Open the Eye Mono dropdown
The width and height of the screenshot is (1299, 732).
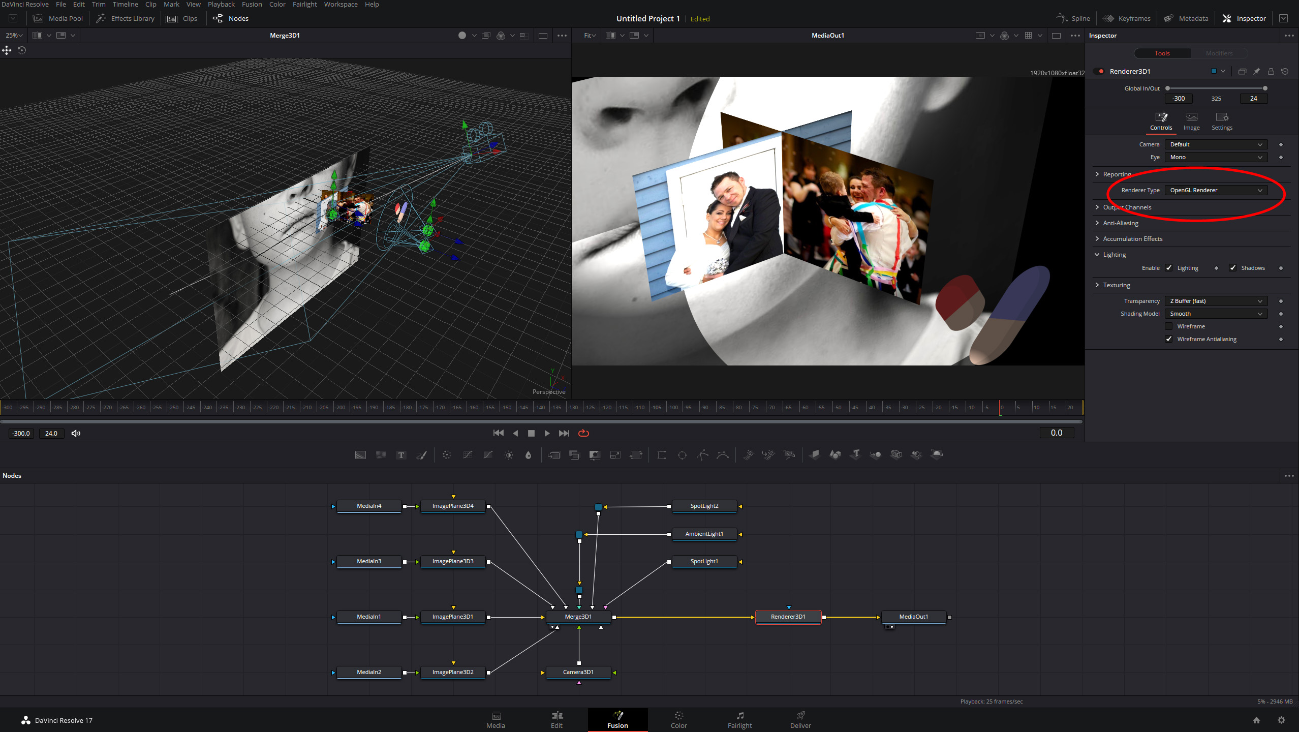(x=1216, y=157)
